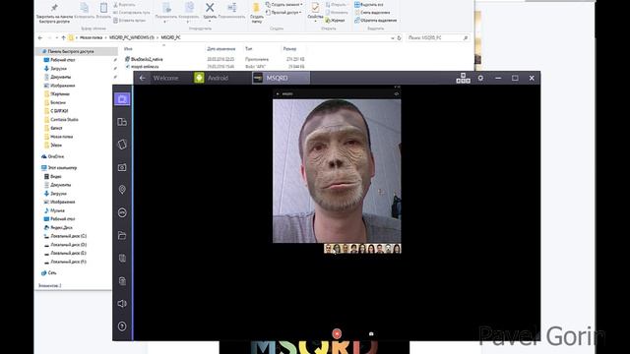Viewport: 630px width, 354px height.
Task: Go back using Explorer back arrow
Action: [x=39, y=37]
